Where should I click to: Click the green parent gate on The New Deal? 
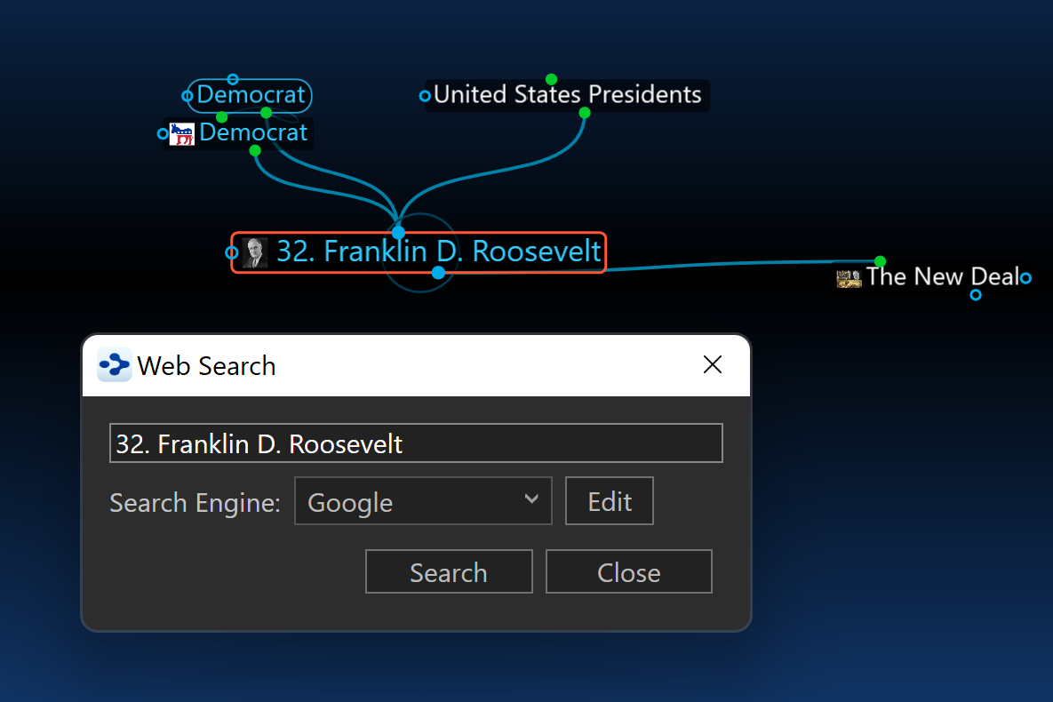coord(881,261)
